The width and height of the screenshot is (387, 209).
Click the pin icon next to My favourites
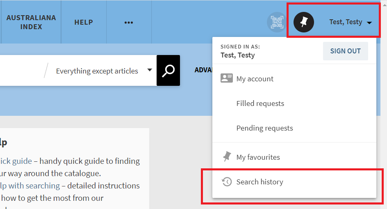226,157
